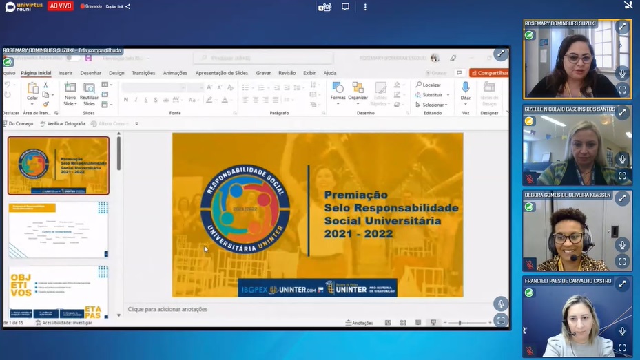
Task: Toggle Anotações notes pane in status bar
Action: point(359,323)
